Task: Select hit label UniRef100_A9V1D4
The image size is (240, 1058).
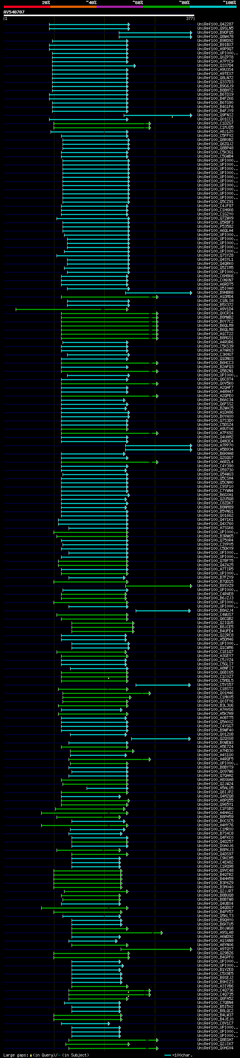Action: (215, 309)
